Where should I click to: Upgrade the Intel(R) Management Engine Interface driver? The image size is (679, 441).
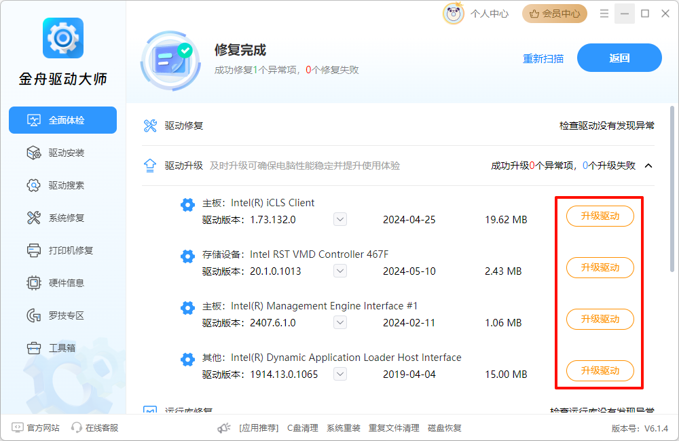tap(600, 319)
